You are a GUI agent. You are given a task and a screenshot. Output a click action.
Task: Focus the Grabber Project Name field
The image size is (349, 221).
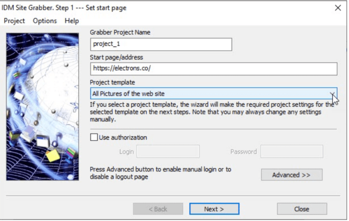[161, 44]
